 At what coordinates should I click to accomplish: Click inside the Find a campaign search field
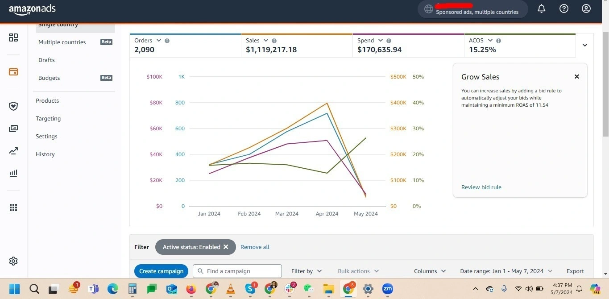click(237, 271)
